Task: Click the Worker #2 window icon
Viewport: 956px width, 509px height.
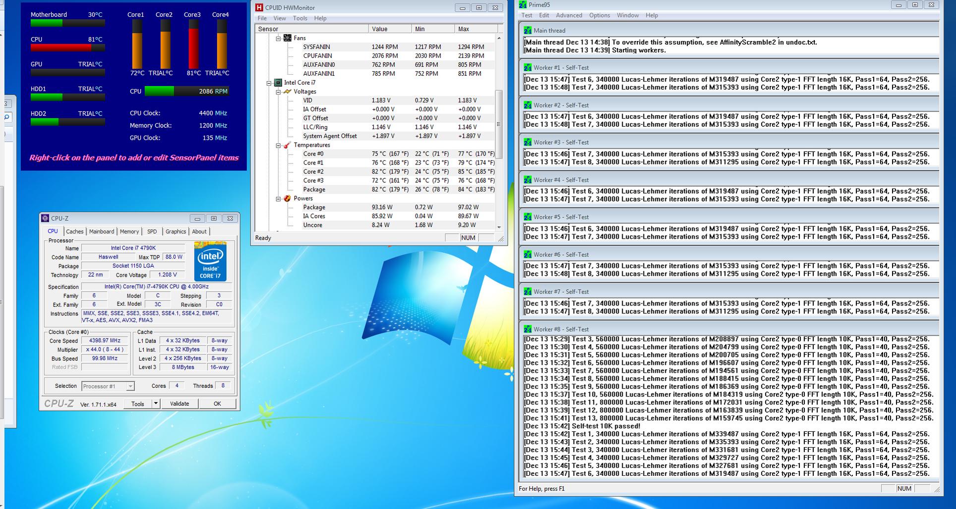Action: [528, 105]
